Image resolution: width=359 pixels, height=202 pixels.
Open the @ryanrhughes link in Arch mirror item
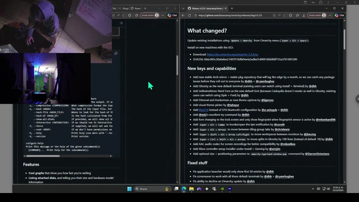pyautogui.click(x=265, y=81)
